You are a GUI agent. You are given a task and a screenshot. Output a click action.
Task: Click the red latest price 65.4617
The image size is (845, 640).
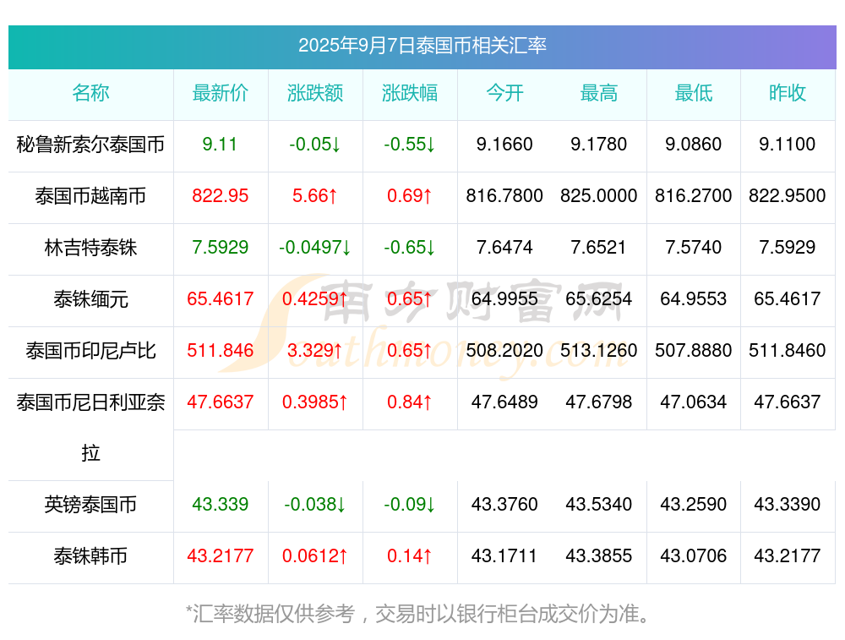[220, 298]
